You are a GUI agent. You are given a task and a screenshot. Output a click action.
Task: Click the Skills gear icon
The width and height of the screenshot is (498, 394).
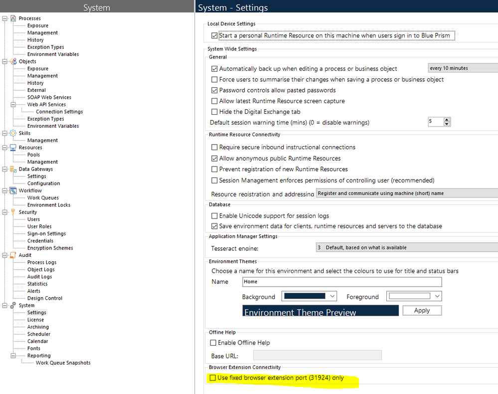point(13,133)
